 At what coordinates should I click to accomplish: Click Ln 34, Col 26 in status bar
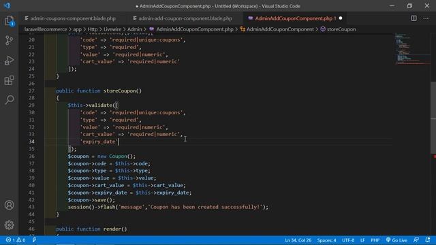tap(298, 240)
